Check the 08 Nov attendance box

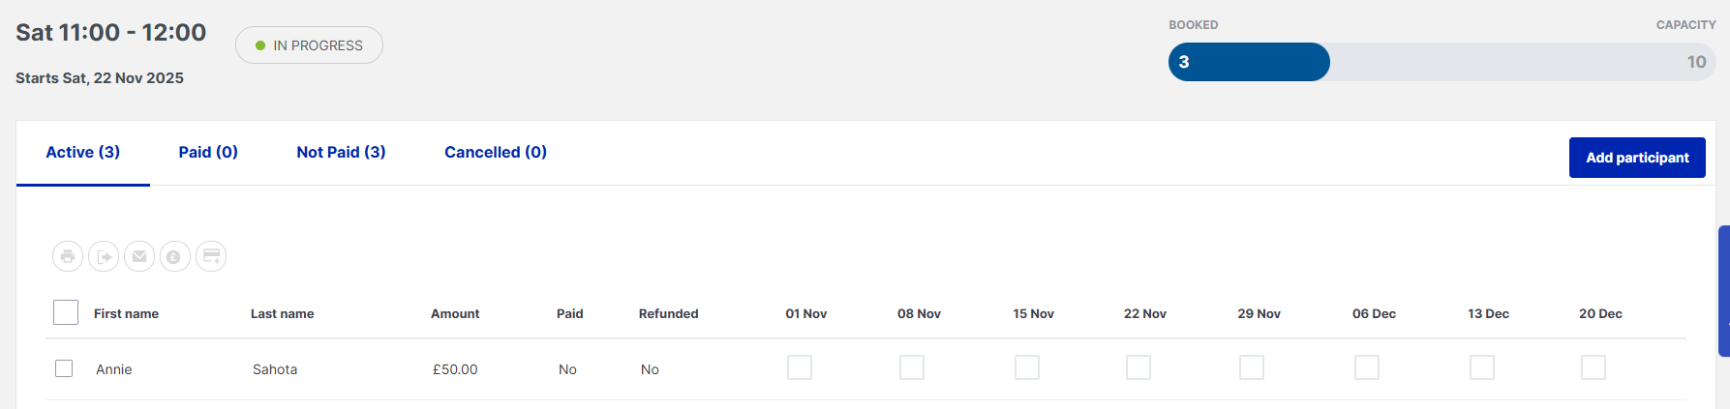912,367
